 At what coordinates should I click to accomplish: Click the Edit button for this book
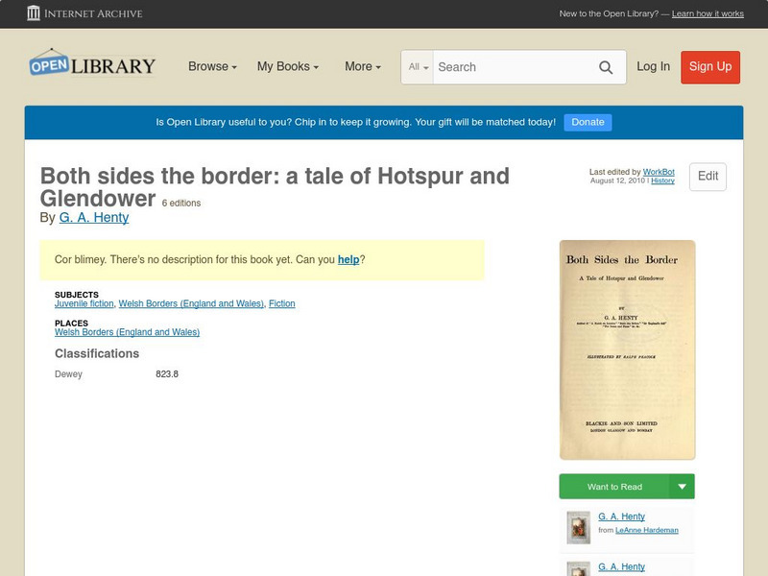point(708,177)
